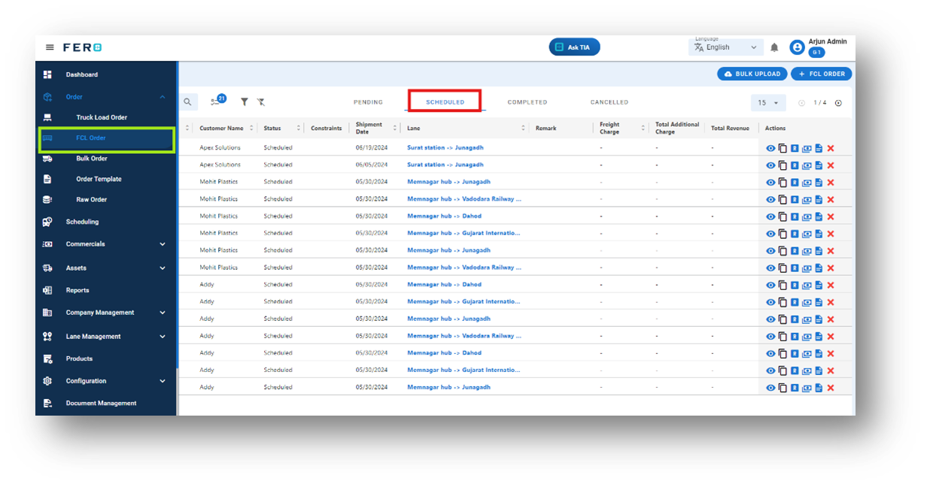View the last Addy order via eye icon
Image resolution: width=927 pixels, height=487 pixels.
(770, 388)
